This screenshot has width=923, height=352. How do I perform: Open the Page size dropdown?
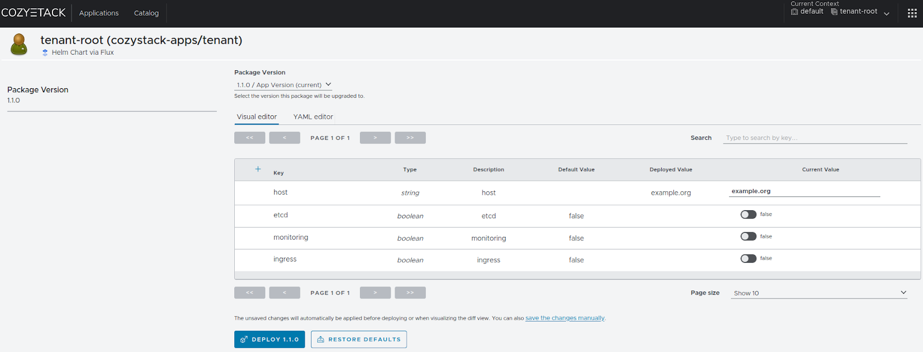click(x=820, y=293)
